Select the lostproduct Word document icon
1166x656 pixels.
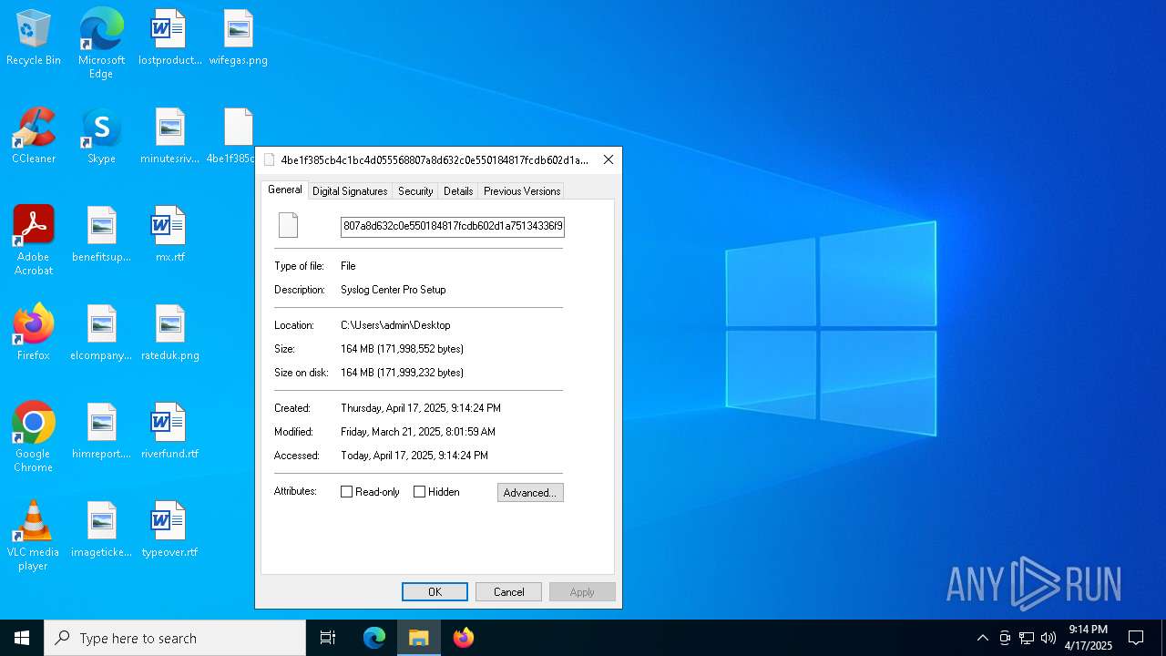pyautogui.click(x=169, y=38)
